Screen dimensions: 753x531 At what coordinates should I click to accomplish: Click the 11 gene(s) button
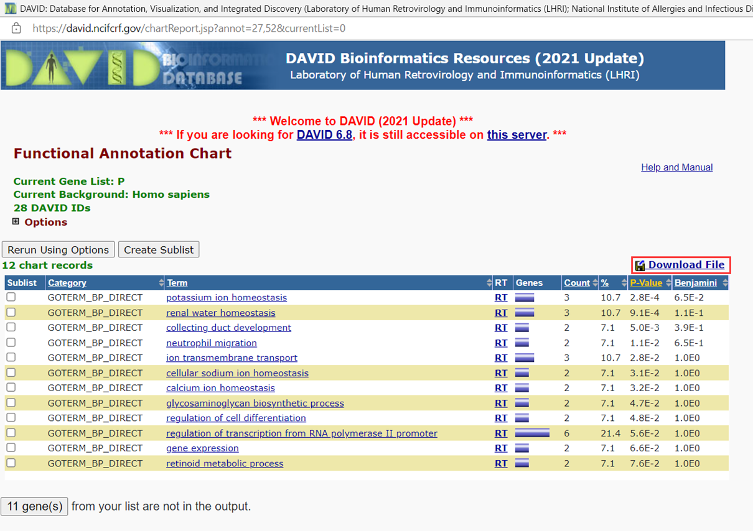[35, 506]
